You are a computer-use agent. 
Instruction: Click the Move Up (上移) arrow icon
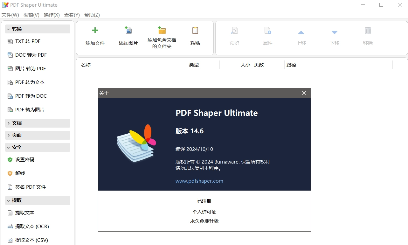tap(301, 32)
